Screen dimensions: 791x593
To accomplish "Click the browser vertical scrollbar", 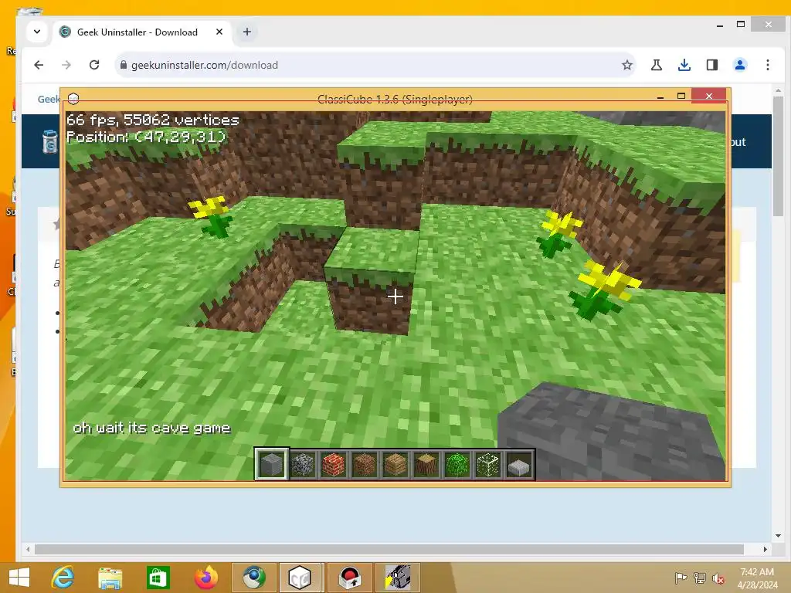I will click(778, 156).
